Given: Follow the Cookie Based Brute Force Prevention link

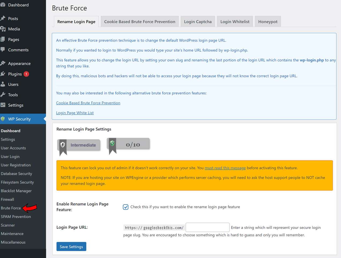Looking at the screenshot, I should (88, 103).
